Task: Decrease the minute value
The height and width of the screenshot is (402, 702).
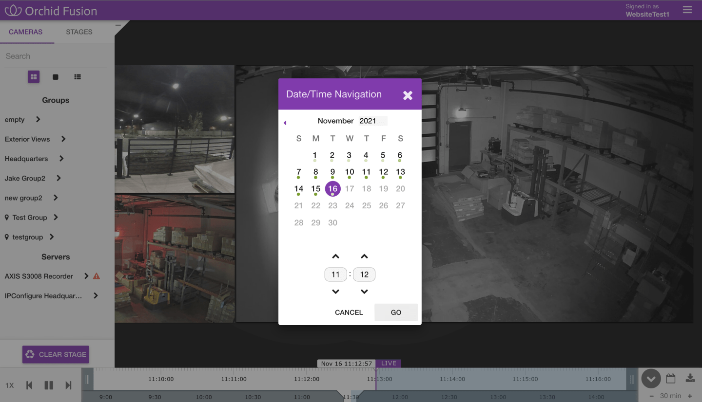Action: pyautogui.click(x=364, y=292)
